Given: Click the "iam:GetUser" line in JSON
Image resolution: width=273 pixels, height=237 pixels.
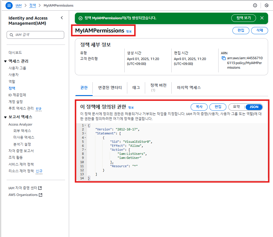Looking at the screenshot, I should pyautogui.click(x=129, y=158).
